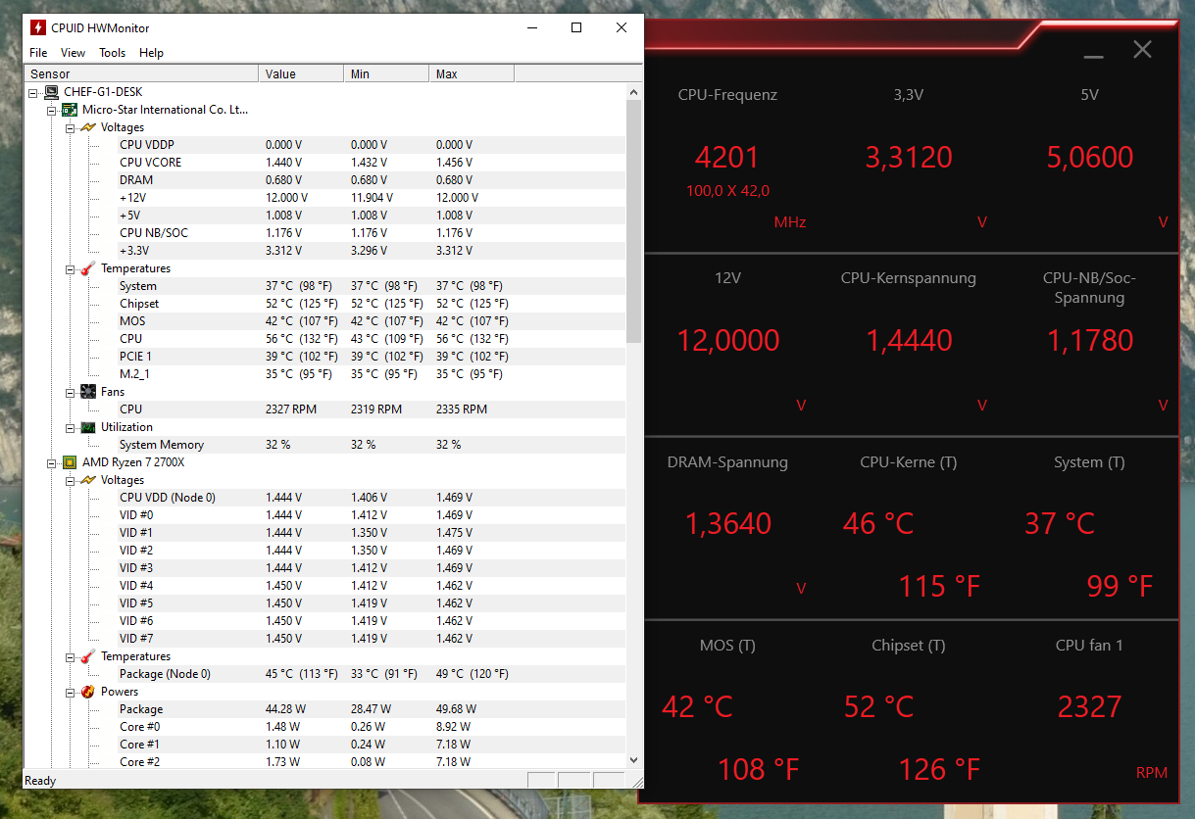Click the motherboard Voltages wave icon

pyautogui.click(x=87, y=127)
